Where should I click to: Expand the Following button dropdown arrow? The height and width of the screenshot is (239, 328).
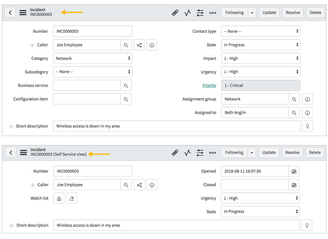[252, 13]
